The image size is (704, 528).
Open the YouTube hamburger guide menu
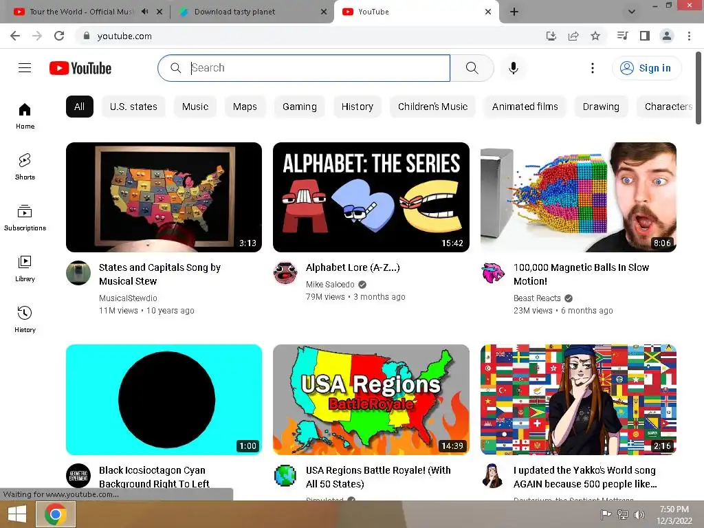coord(25,68)
